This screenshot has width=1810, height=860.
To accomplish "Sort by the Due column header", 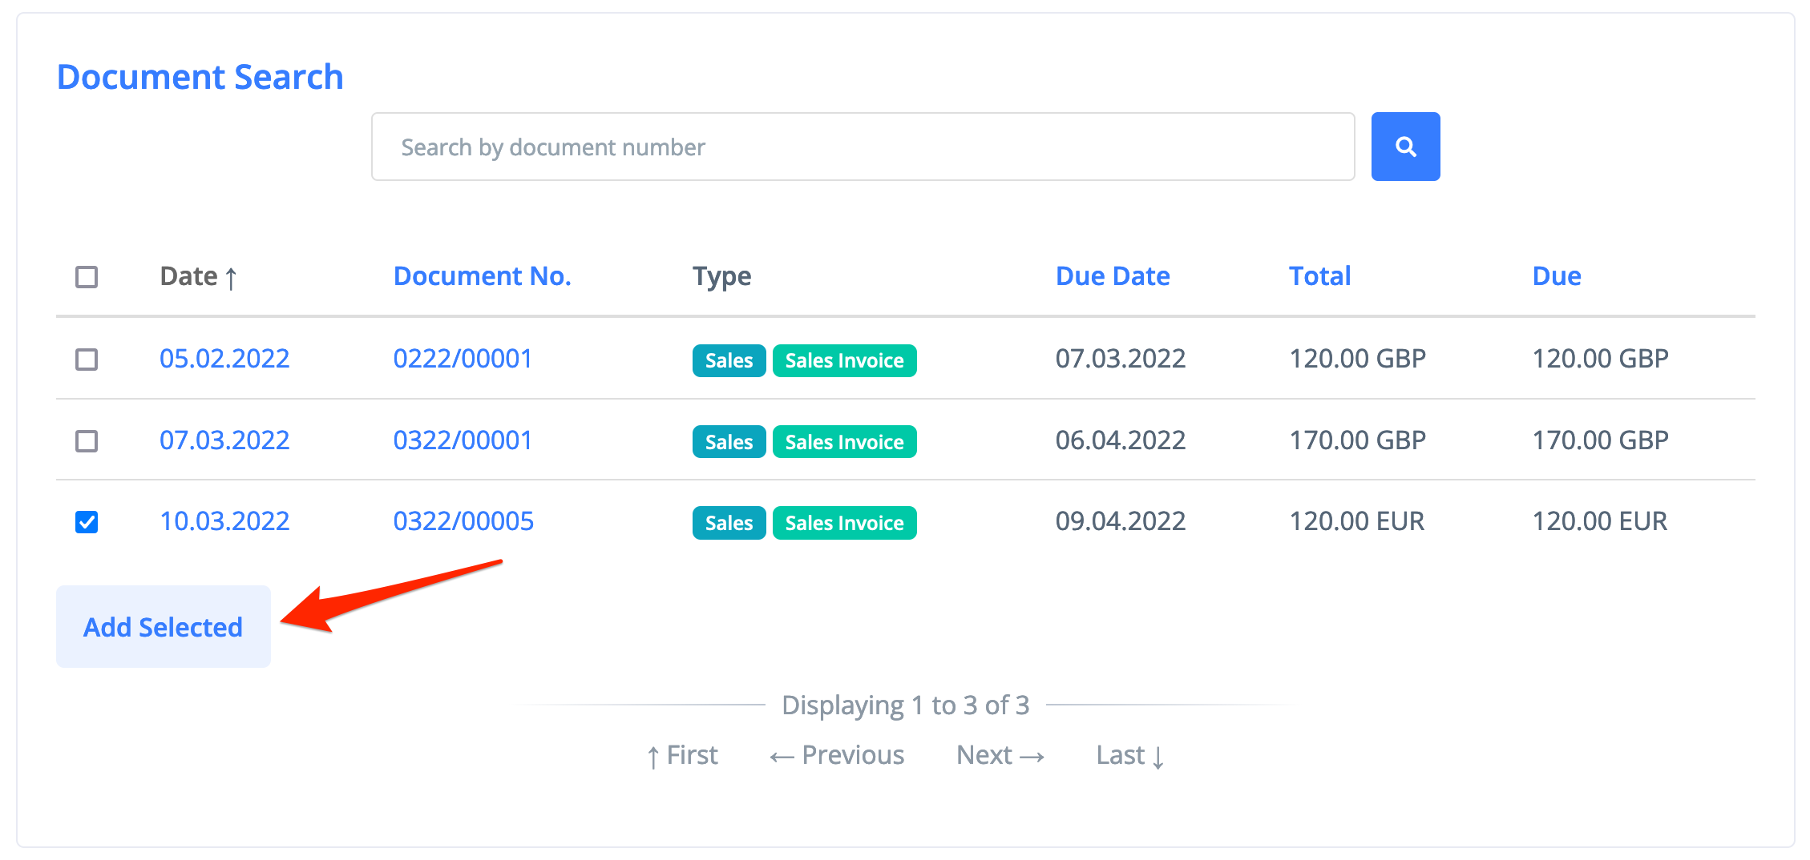I will pyautogui.click(x=1556, y=276).
